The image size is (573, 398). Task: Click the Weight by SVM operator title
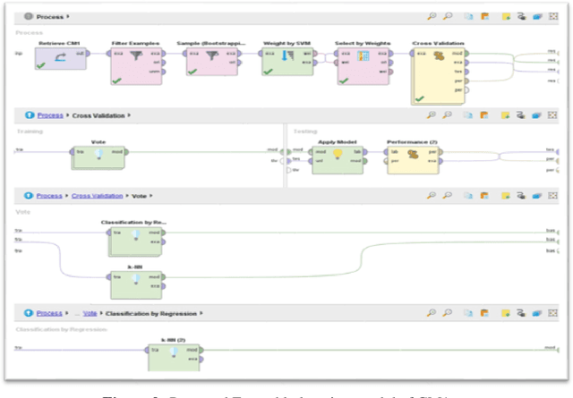coord(286,43)
